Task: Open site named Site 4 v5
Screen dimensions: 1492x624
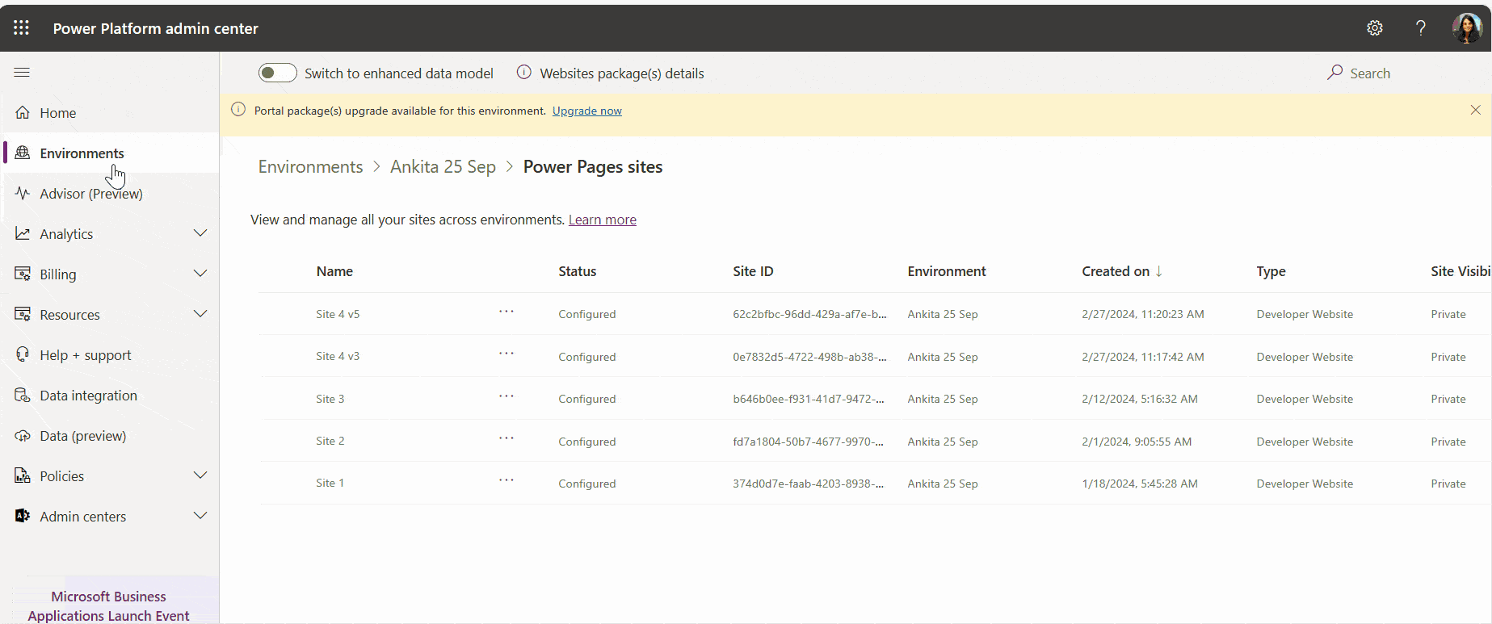Action: [338, 314]
